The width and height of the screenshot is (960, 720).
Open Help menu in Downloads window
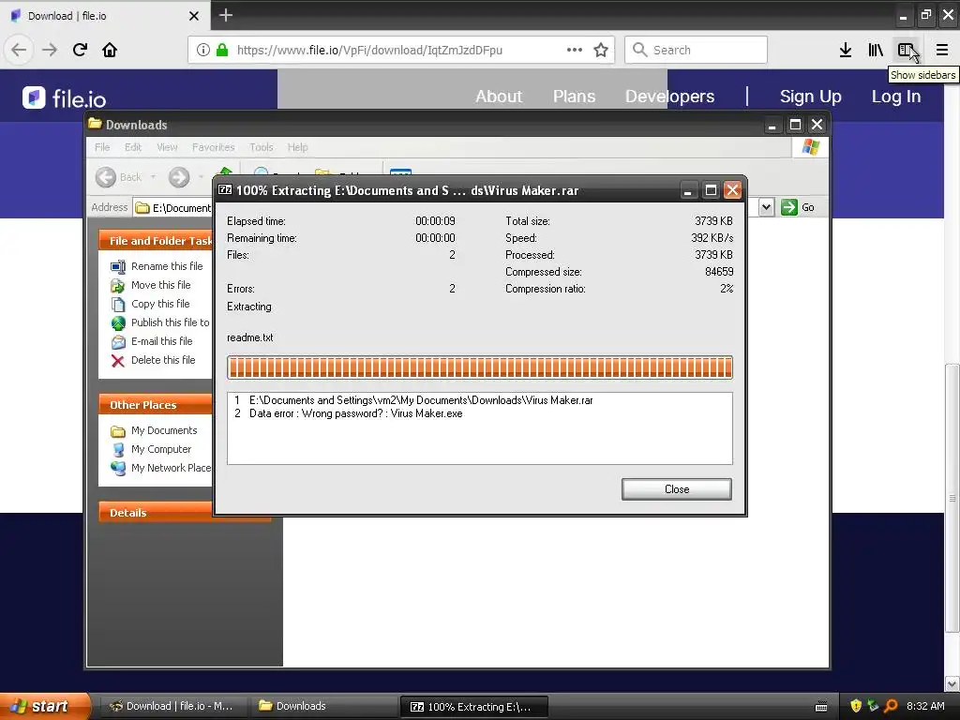tap(297, 147)
